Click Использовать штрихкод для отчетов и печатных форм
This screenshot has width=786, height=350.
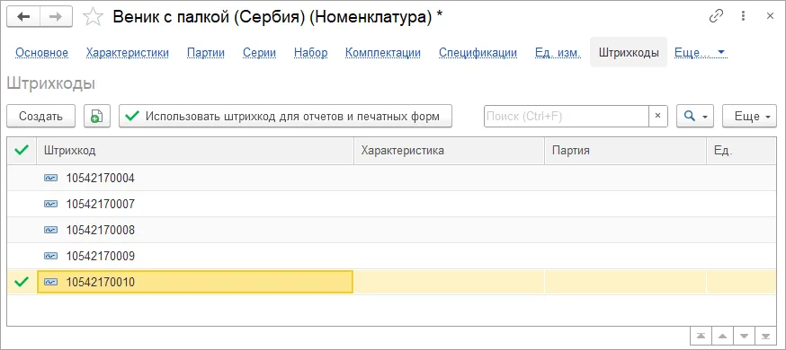tap(285, 116)
